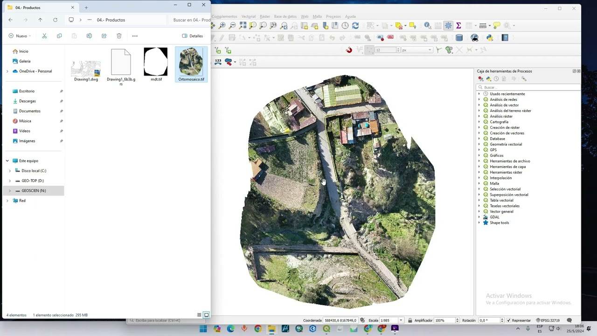Image resolution: width=597 pixels, height=336 pixels.
Task: Expand the Usado recientemente group
Action: [479, 94]
